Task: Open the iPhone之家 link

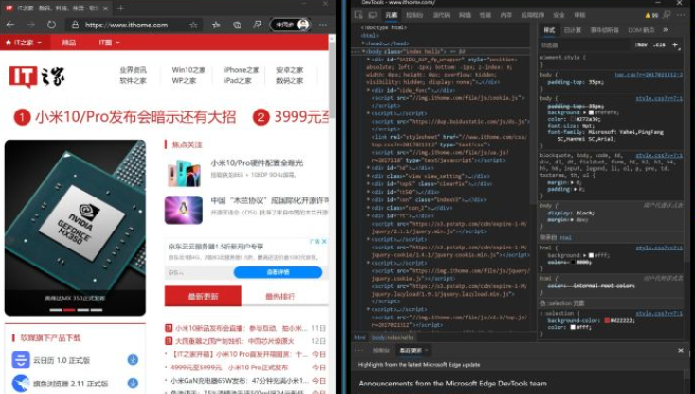Action: pyautogui.click(x=241, y=70)
